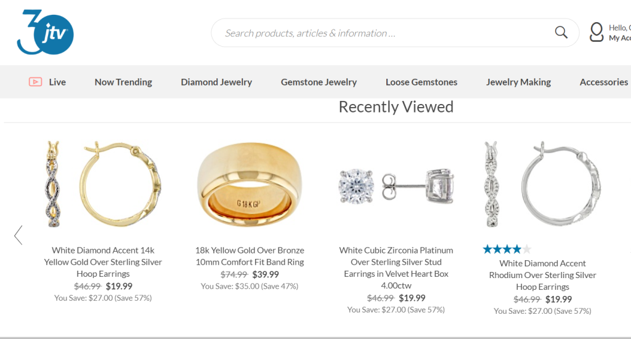This screenshot has width=631, height=339.
Task: Open the 18k gold band ring image
Action: (250, 185)
